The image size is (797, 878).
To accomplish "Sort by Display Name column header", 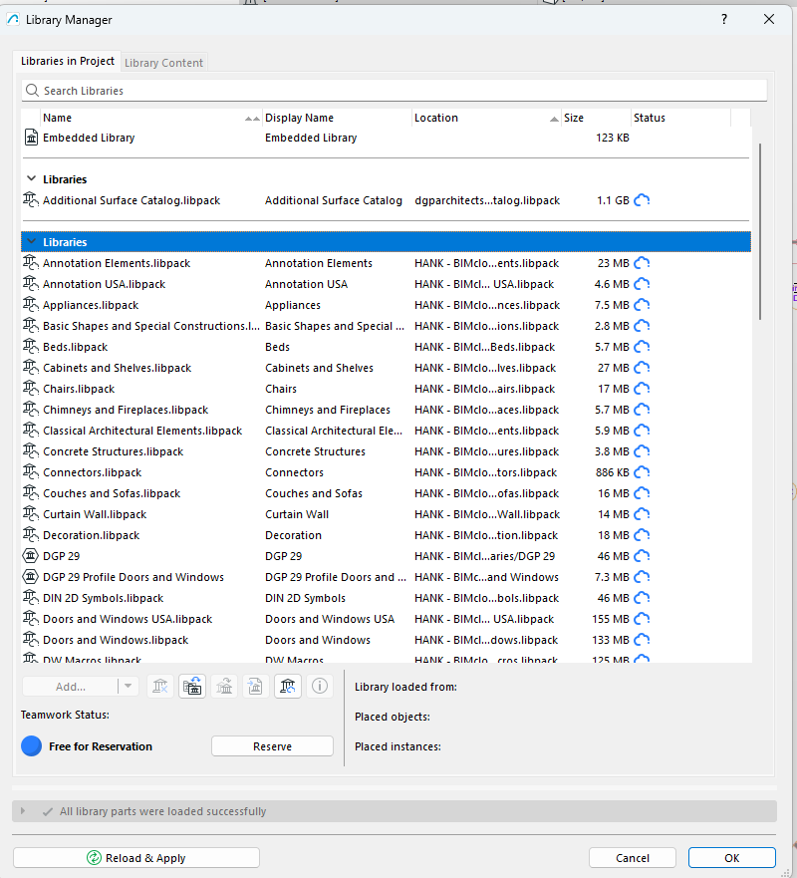I will [337, 118].
